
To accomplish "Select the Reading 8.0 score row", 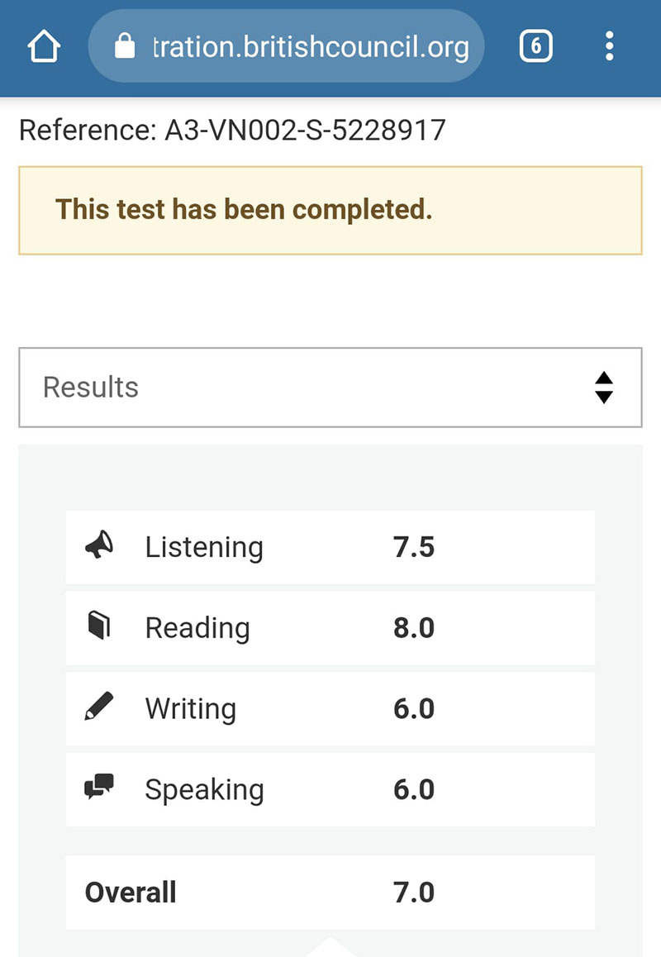I will click(330, 628).
